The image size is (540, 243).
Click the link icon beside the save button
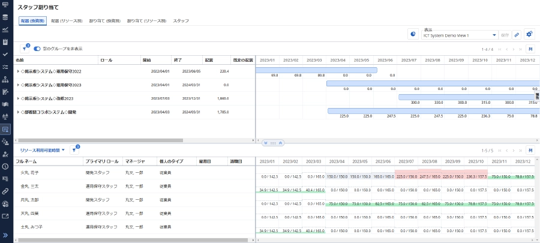coord(517,35)
